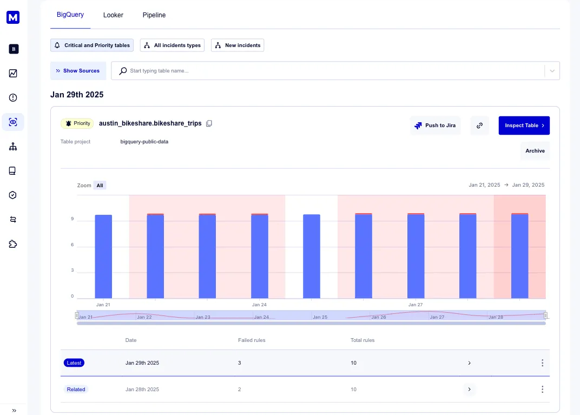Screen dimensions: 580x415
Task: Click the book catalog sidebar icon
Action: pyautogui.click(x=13, y=171)
